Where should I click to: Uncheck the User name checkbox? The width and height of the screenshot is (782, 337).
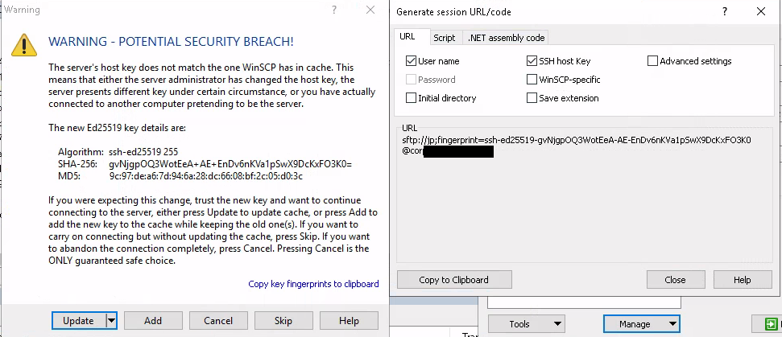click(x=412, y=61)
